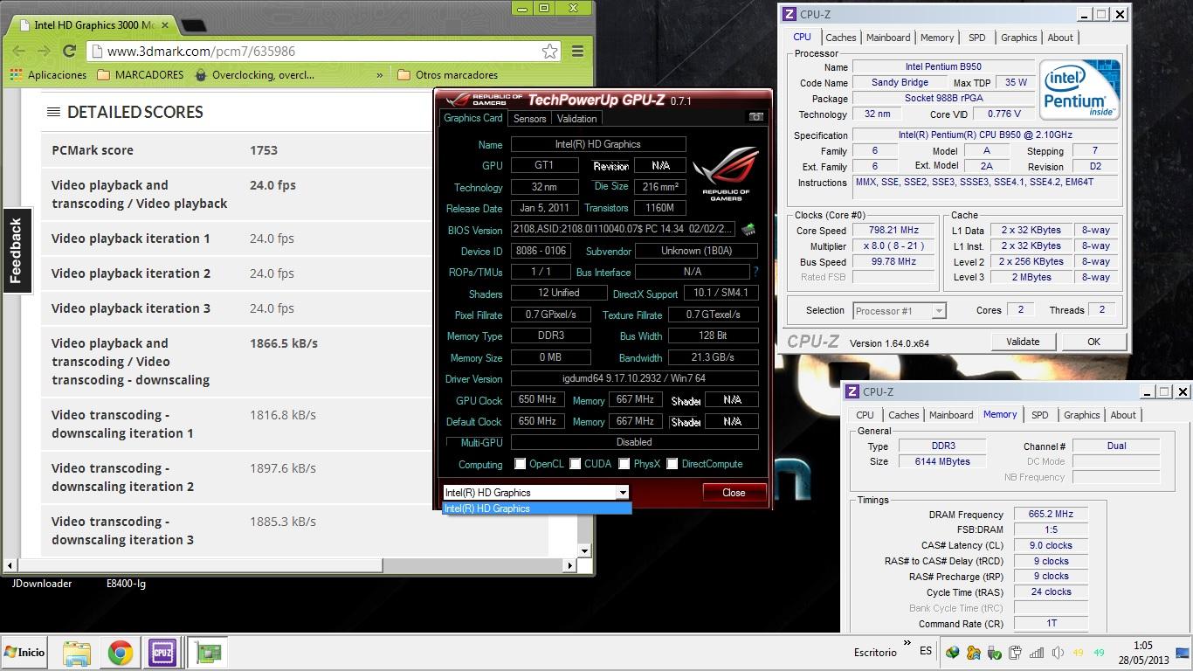
Task: Open the network signal tray icon
Action: 1037,653
